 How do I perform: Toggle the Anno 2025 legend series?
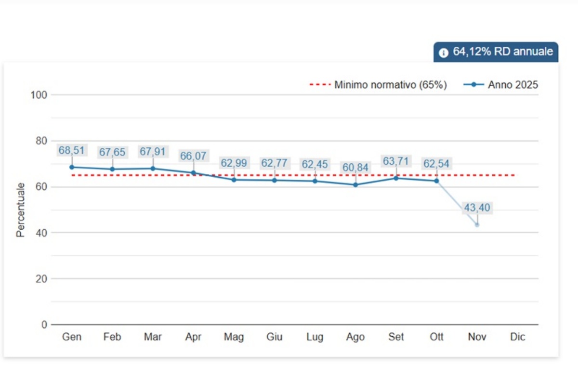pyautogui.click(x=501, y=85)
